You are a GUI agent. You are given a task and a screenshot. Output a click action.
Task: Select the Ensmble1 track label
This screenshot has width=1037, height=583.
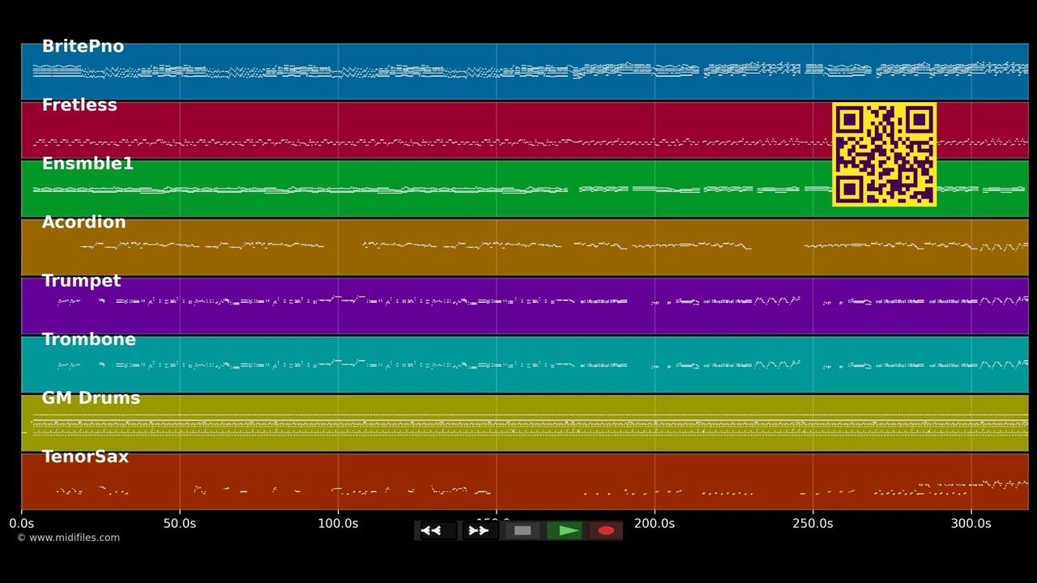pos(87,164)
